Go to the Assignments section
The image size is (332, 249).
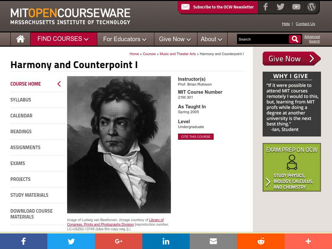[25, 147]
